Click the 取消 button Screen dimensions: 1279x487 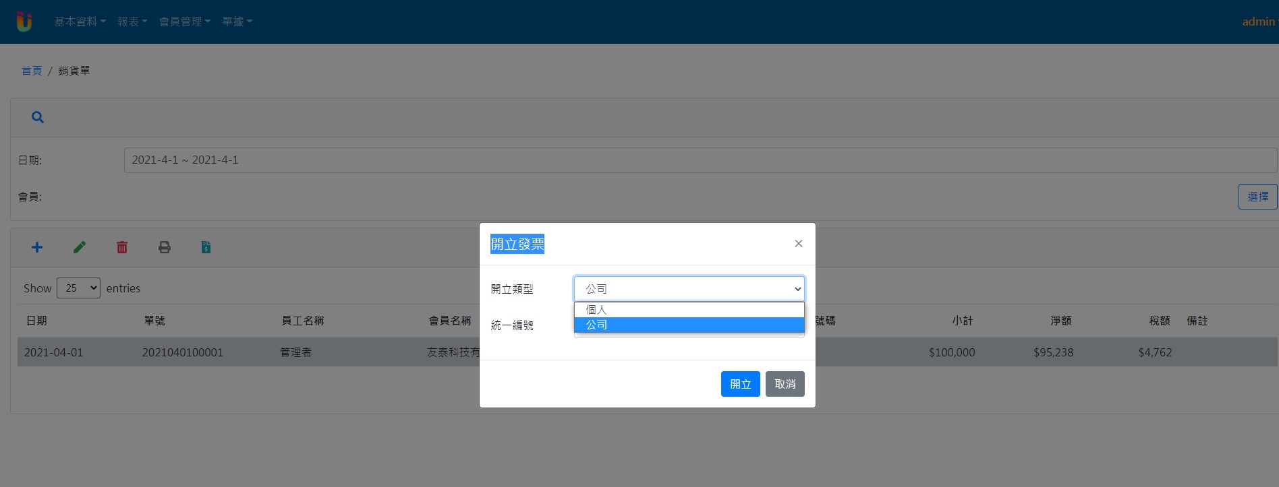(x=785, y=384)
